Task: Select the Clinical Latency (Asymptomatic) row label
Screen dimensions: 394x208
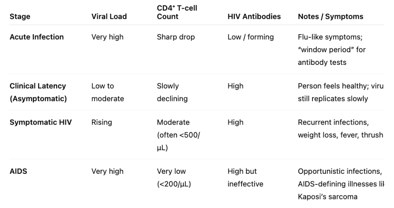Action: 38,92
